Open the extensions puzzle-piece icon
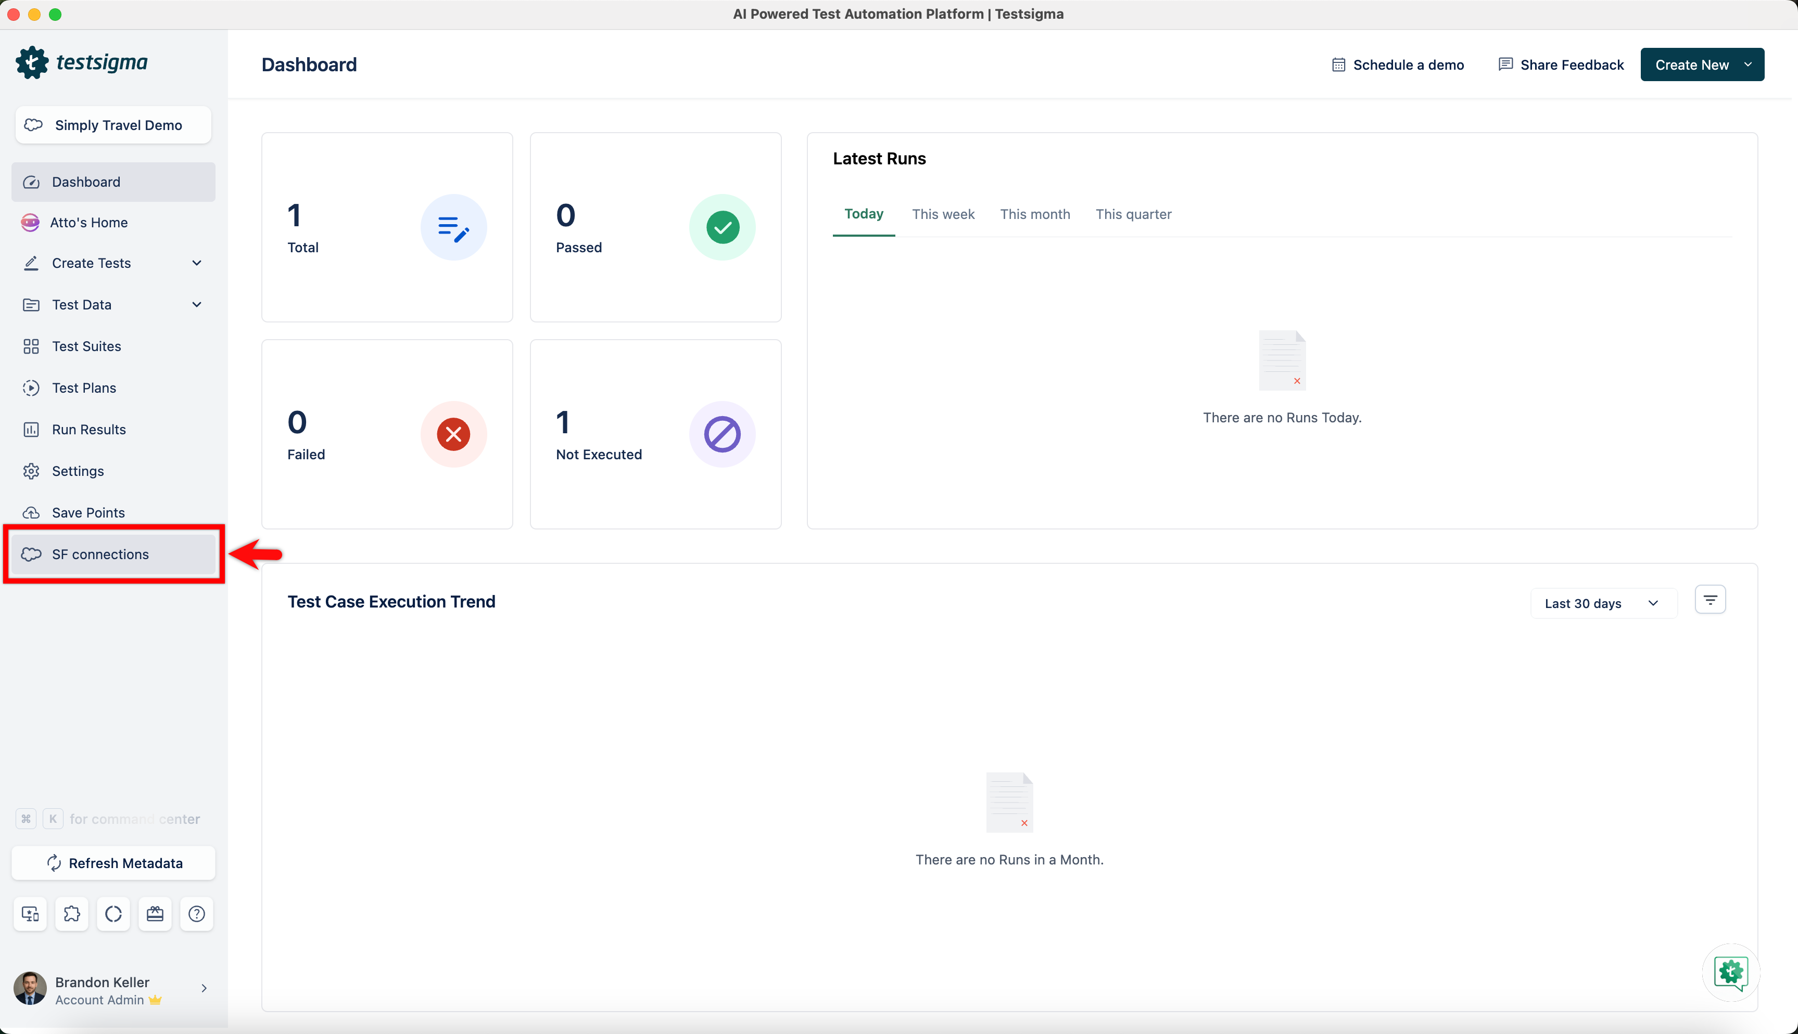 [72, 914]
